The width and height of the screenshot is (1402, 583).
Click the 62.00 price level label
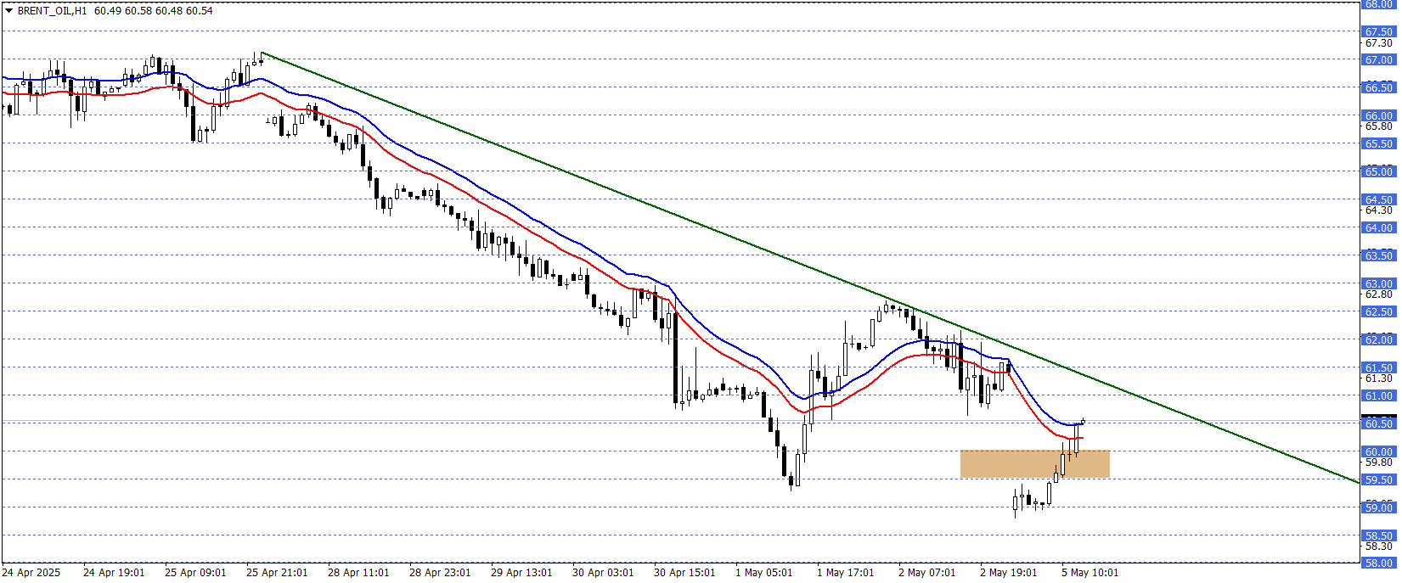tap(1378, 340)
